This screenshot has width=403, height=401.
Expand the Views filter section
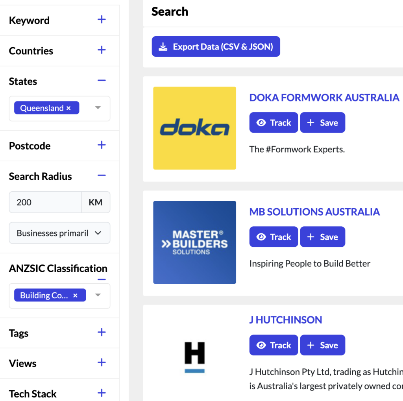[x=102, y=363]
